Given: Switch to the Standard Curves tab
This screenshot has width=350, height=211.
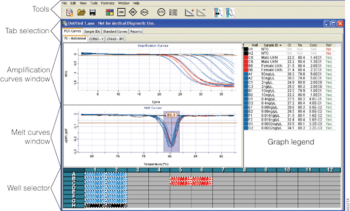Looking at the screenshot, I should coord(115,31).
